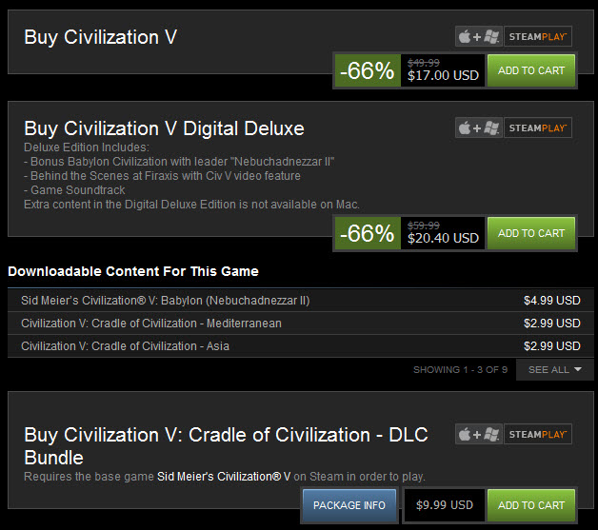Viewport: 598px width, 530px height.
Task: Click the -66% discount badge for Civilization V
Action: (x=368, y=70)
